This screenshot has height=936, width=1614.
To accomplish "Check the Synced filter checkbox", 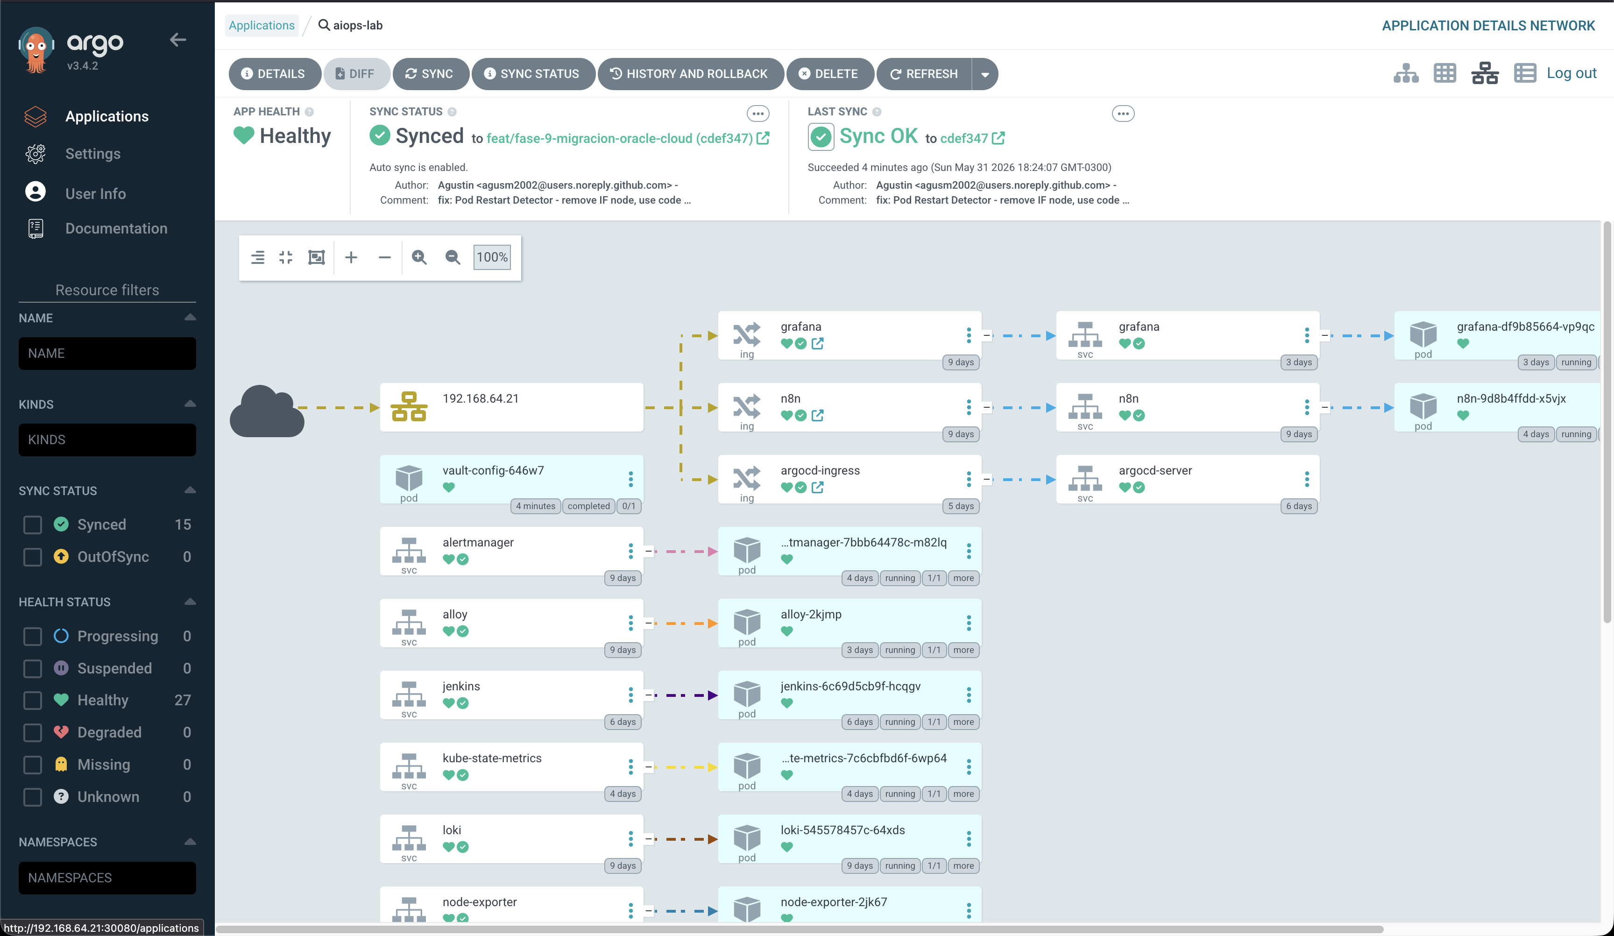I will pyautogui.click(x=33, y=525).
